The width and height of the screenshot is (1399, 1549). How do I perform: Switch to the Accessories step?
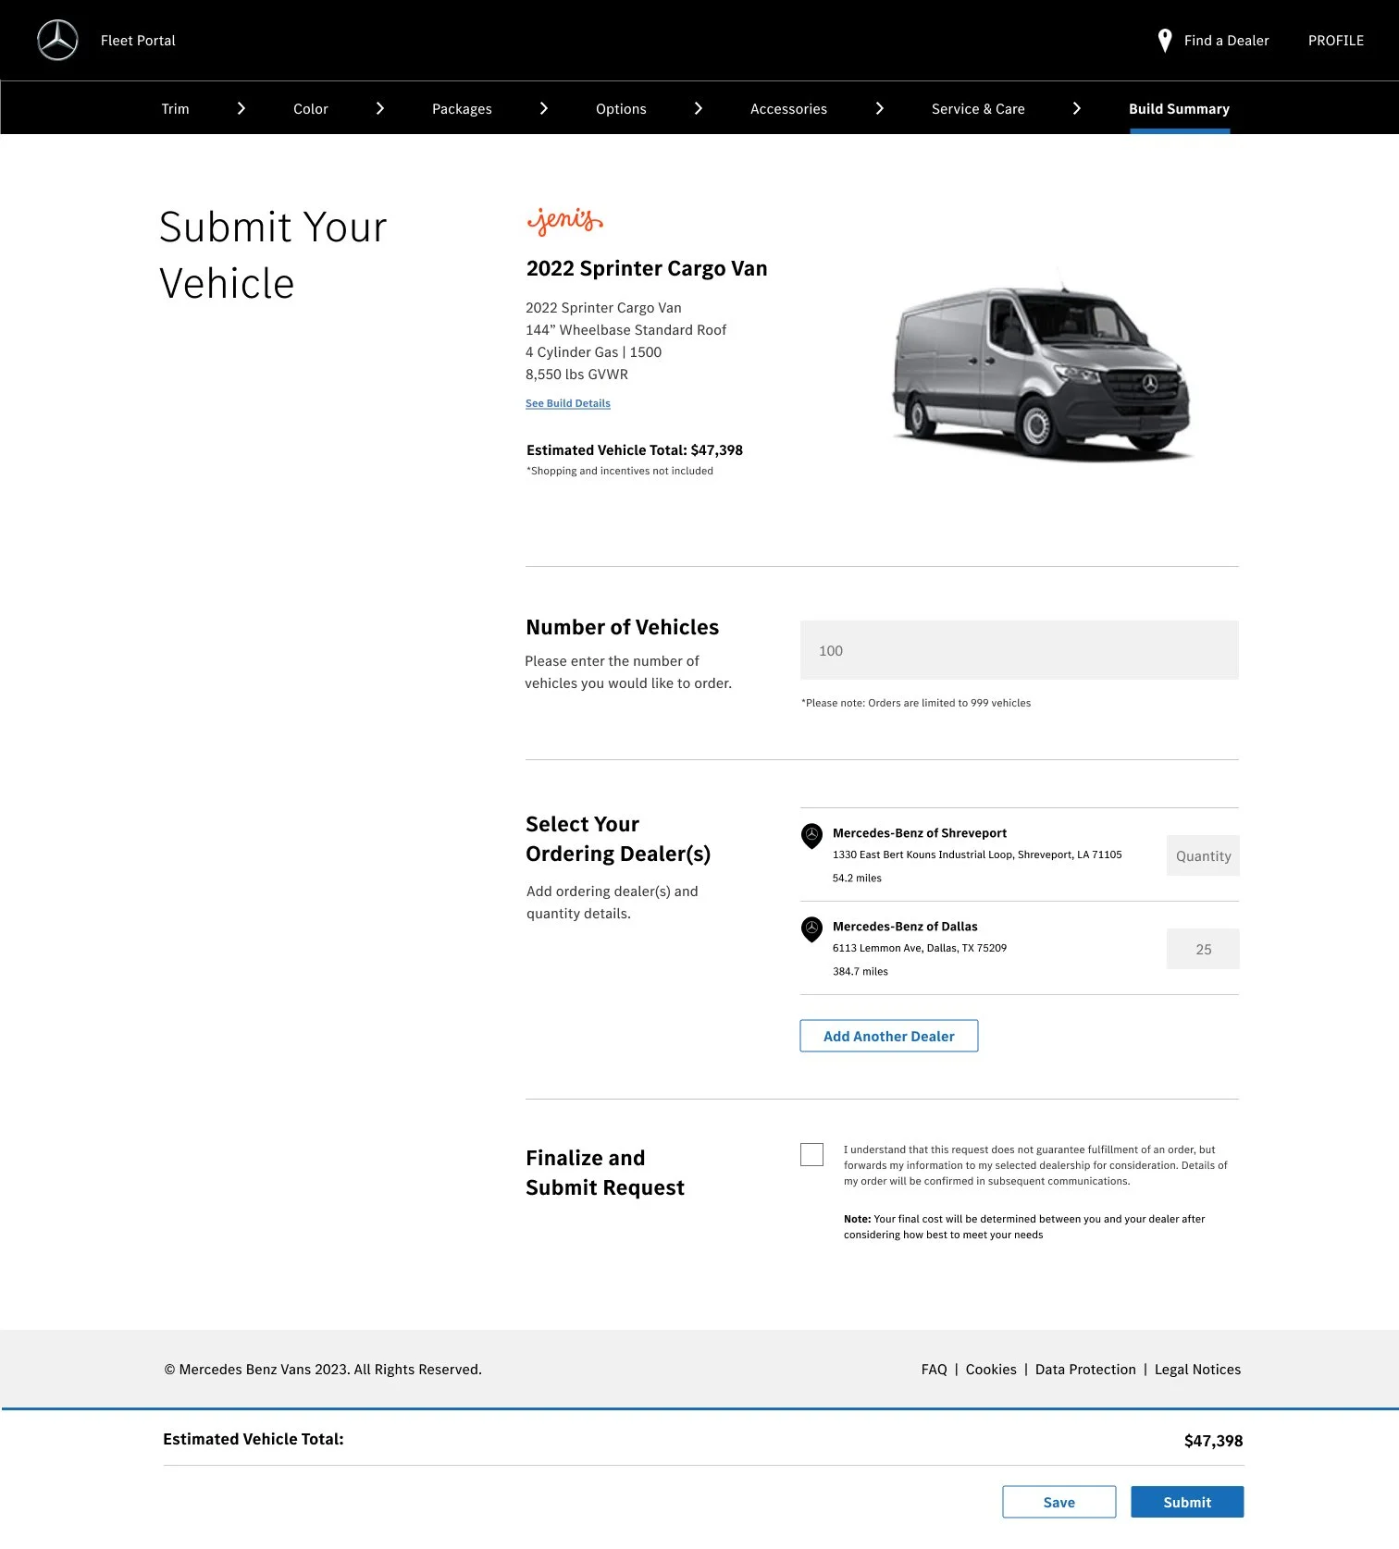pos(788,109)
